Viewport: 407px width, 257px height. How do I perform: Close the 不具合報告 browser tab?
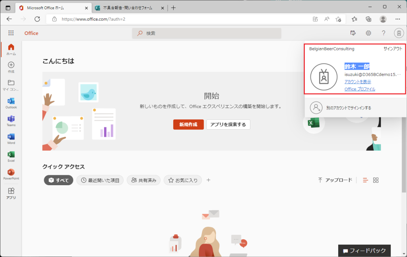(163, 8)
